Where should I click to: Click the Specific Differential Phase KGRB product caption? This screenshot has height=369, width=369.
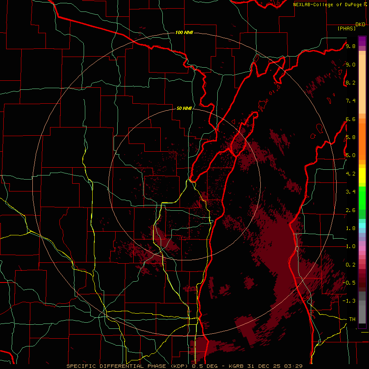point(184,366)
